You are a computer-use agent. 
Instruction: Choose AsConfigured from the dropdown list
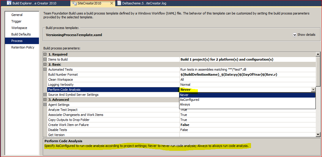pyautogui.click(x=190, y=100)
